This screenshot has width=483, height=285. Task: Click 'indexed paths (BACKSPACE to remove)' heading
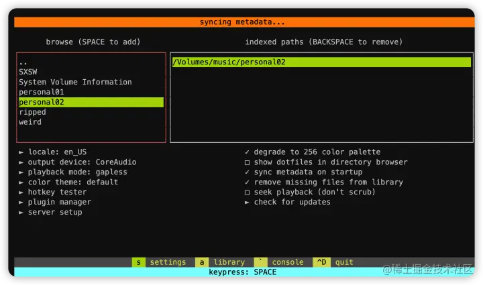click(x=324, y=42)
